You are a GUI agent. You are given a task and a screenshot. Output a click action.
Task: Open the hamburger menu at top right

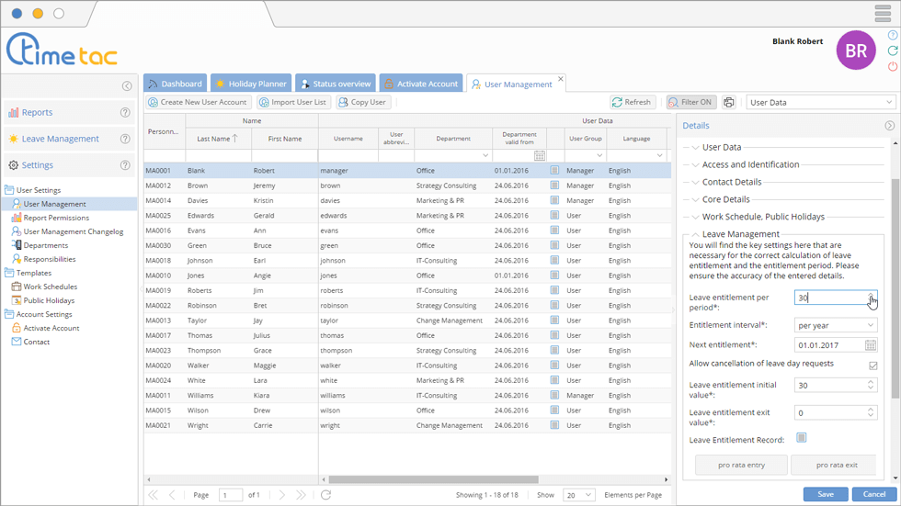882,12
